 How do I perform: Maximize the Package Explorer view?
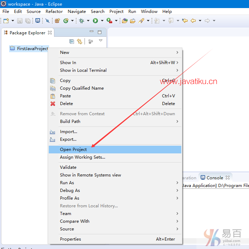tap(100, 32)
